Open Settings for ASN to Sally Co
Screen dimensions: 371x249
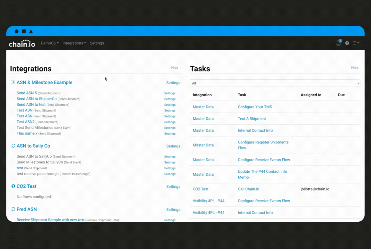point(173,146)
